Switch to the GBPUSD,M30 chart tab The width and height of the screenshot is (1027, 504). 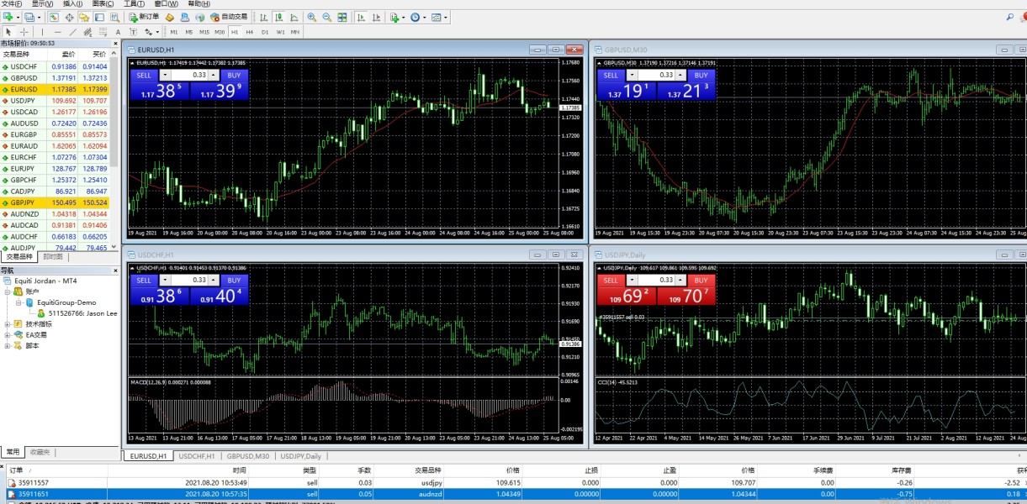point(247,456)
